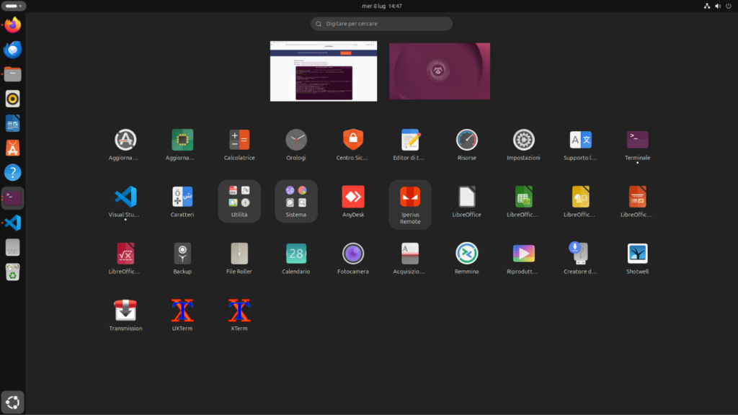The image size is (738, 415).
Task: Switch to the empty purple workspace thumbnail
Action: (x=440, y=71)
